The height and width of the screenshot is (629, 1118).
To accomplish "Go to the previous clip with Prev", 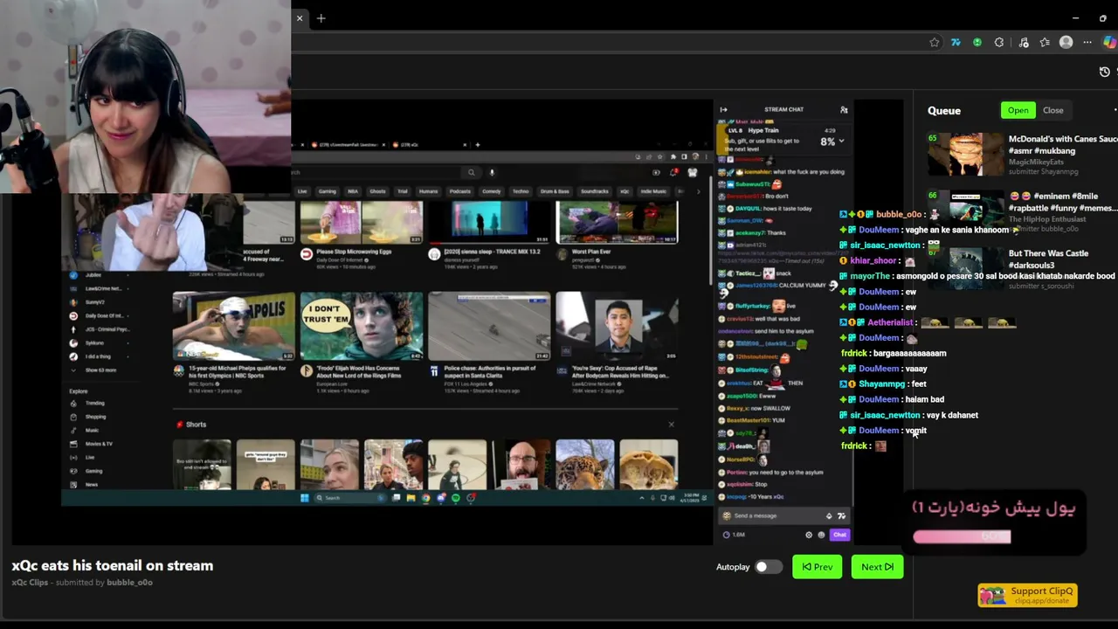I will [x=818, y=567].
